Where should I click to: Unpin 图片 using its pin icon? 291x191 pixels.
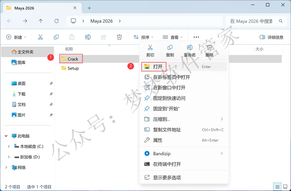(x=51, y=115)
